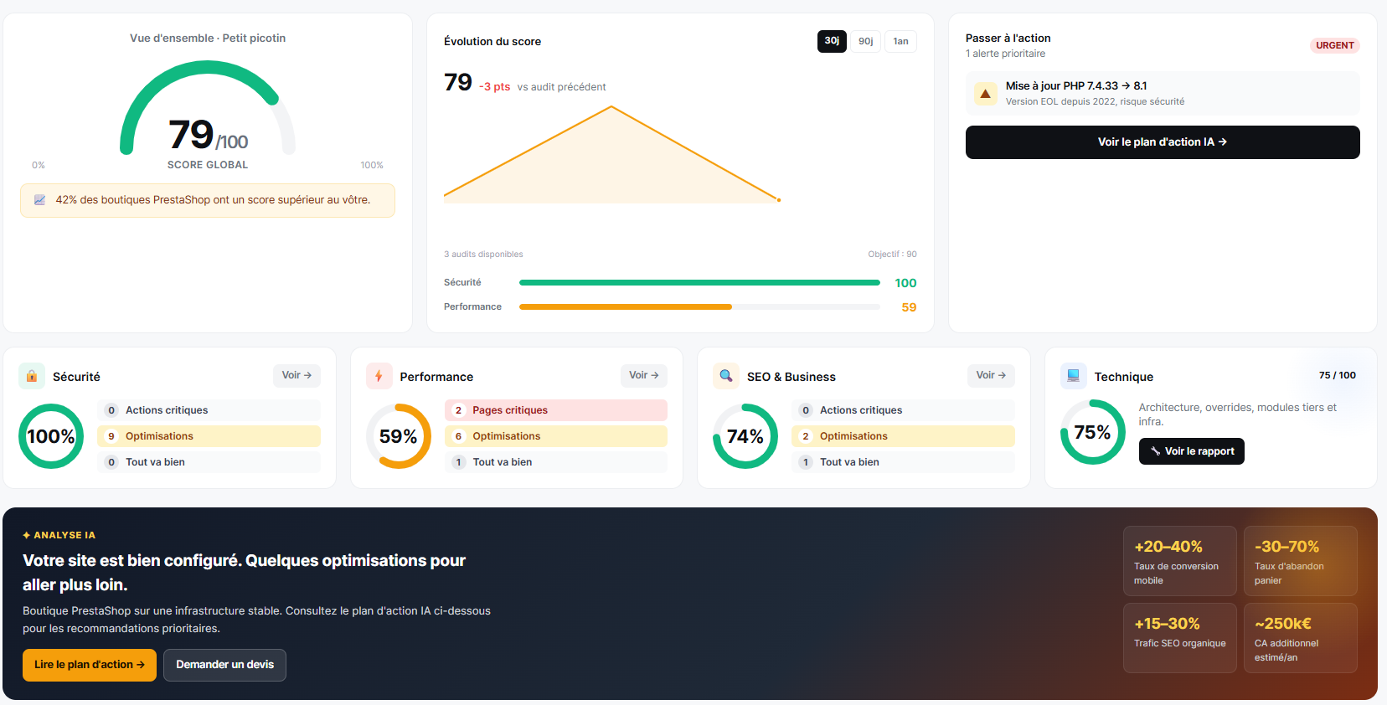
Task: Click the 59% Performance ring chart
Action: [399, 436]
